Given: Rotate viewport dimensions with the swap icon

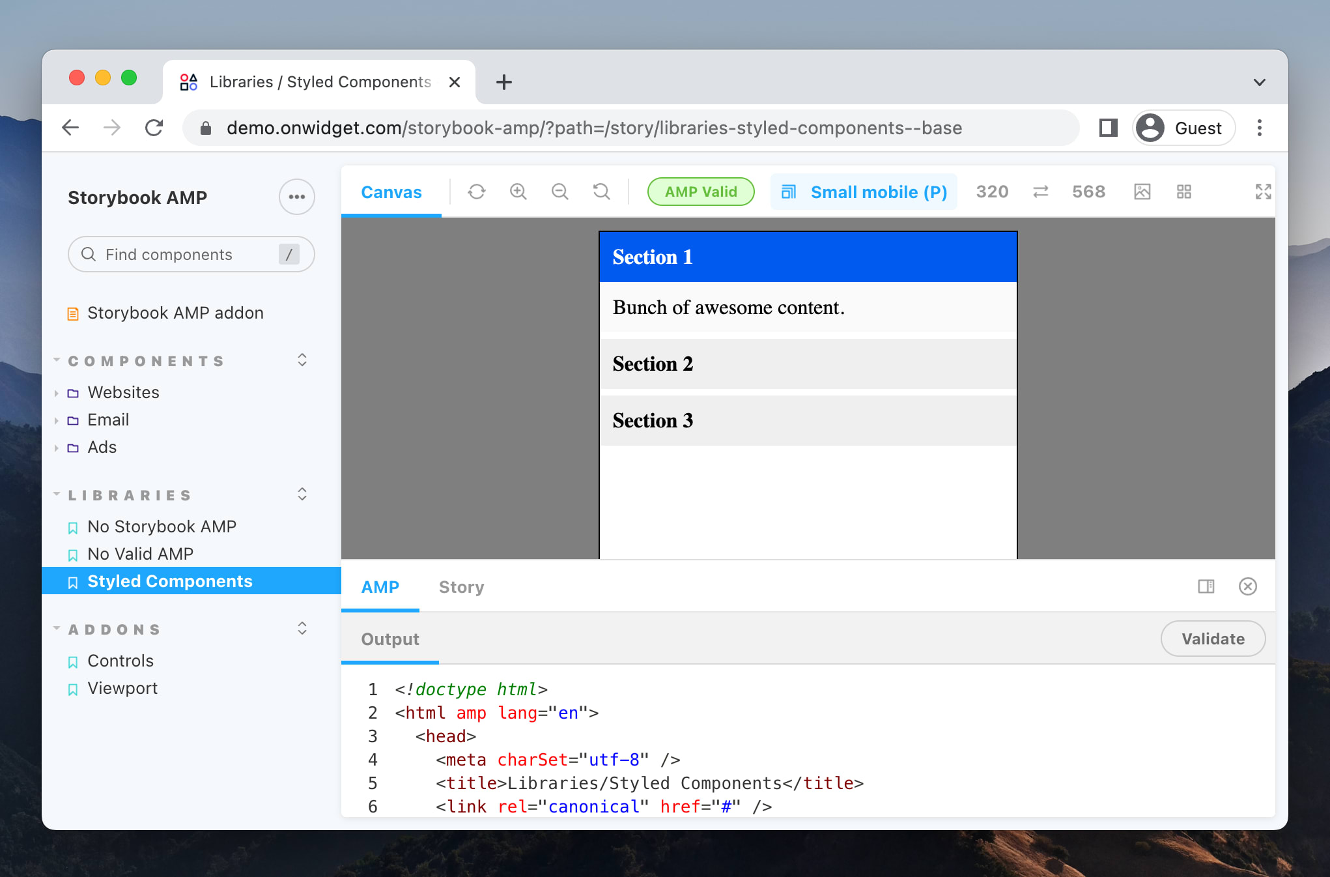Looking at the screenshot, I should (1040, 192).
